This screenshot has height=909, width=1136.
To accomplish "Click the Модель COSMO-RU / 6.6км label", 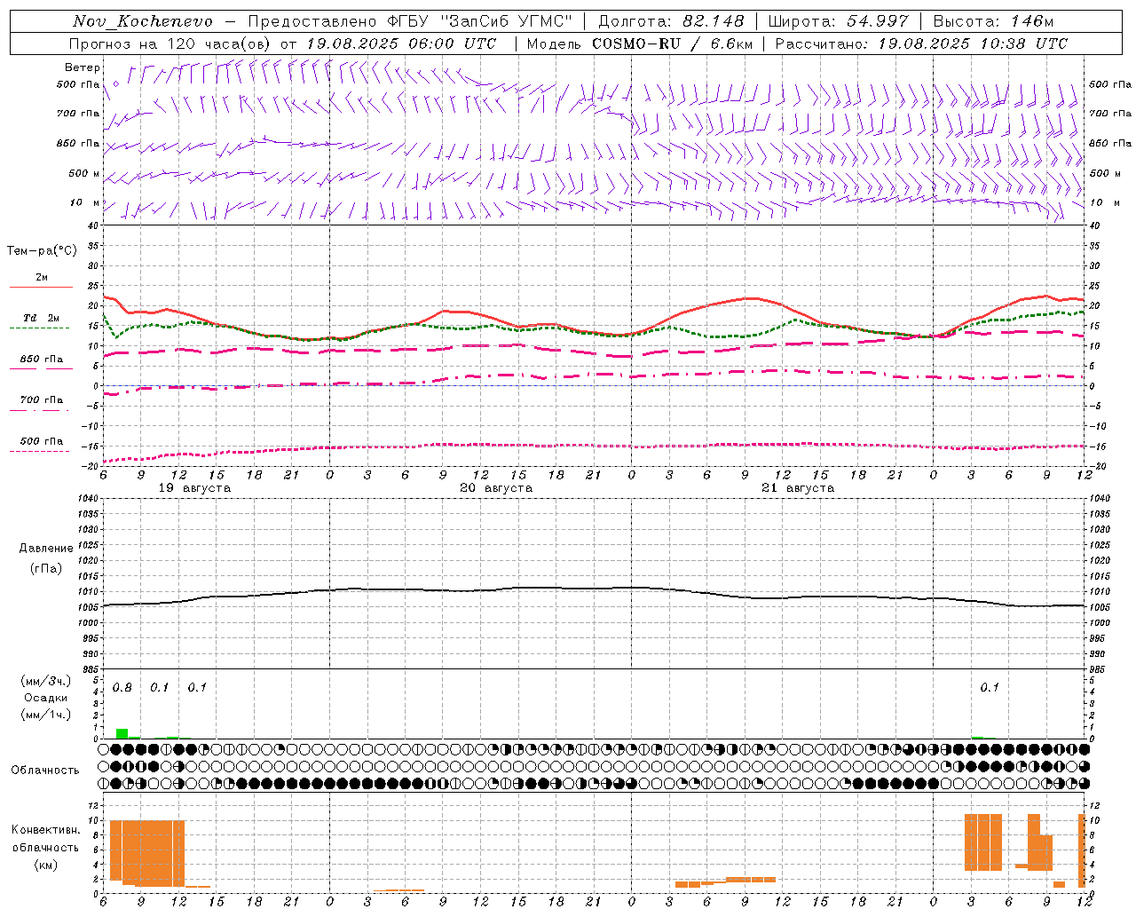I will 640,43.
